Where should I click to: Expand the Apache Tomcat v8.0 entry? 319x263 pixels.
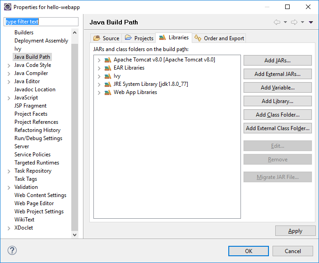[99, 60]
